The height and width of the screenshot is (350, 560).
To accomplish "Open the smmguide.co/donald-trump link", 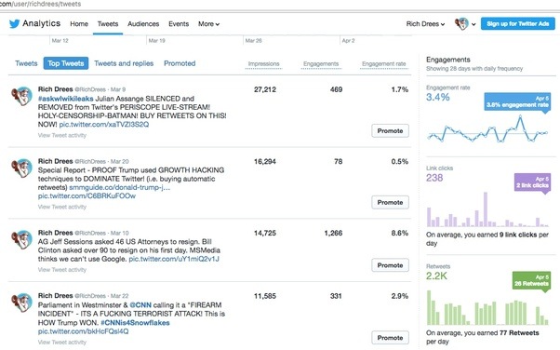I will point(120,187).
